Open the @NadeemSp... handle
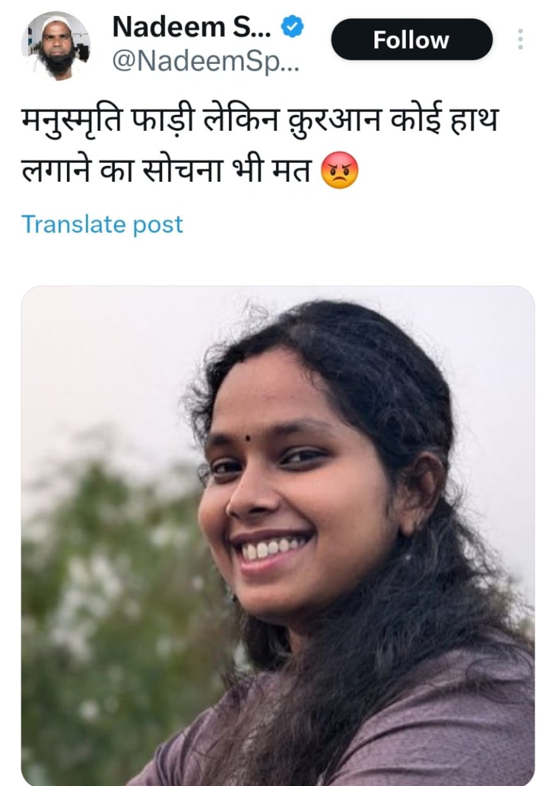 (206, 61)
